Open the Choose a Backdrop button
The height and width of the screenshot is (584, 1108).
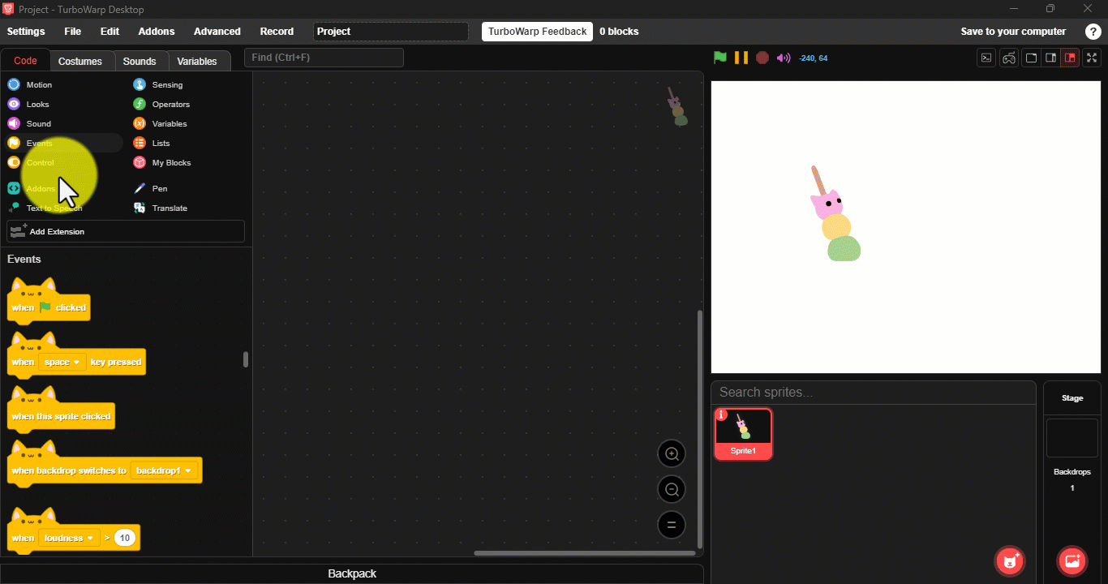pos(1072,560)
